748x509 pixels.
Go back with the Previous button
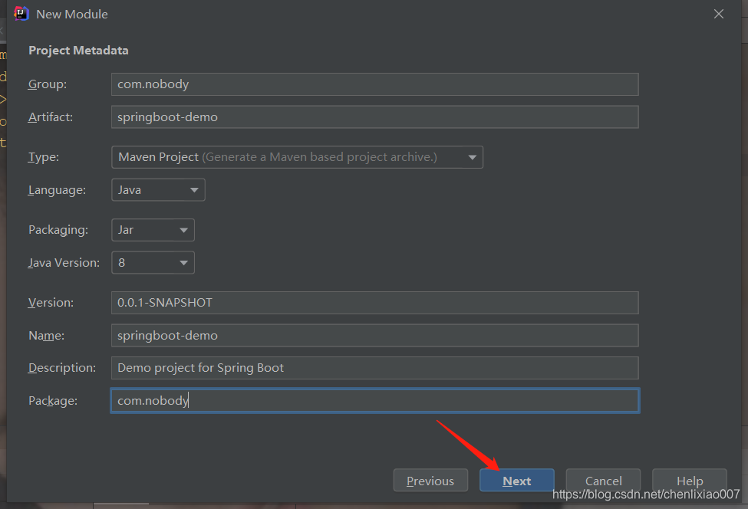click(x=430, y=481)
